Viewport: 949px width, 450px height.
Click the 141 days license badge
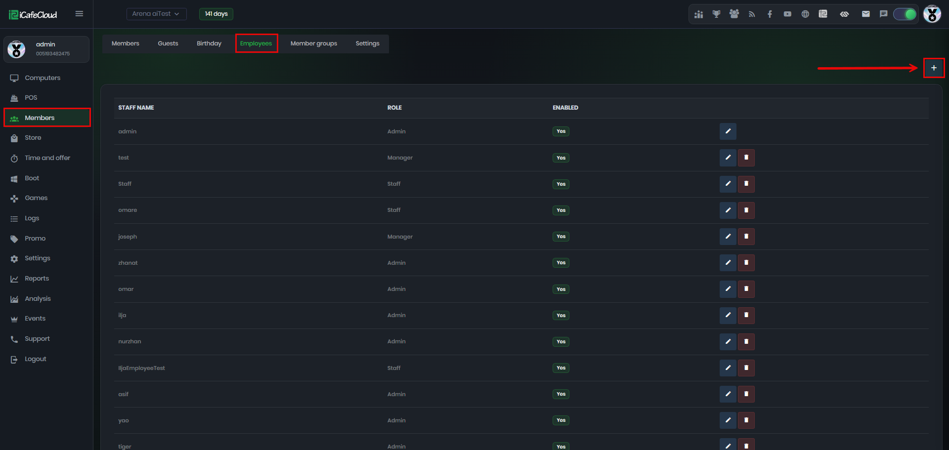point(216,14)
